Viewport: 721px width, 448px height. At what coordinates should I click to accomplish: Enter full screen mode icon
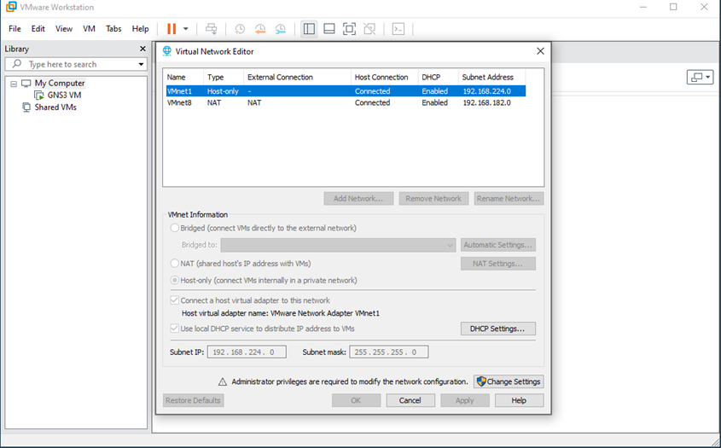(x=350, y=29)
